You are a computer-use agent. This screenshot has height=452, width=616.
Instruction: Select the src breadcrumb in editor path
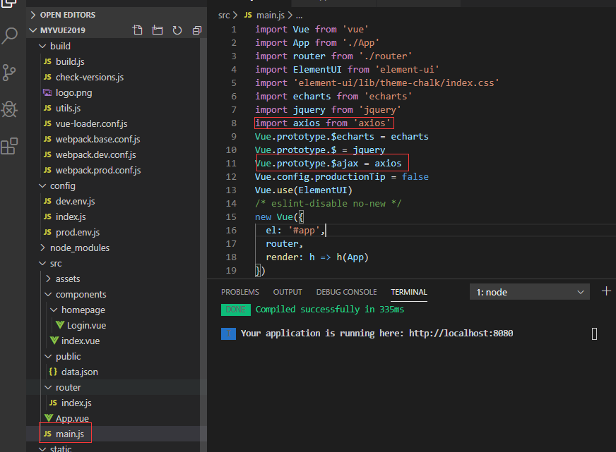point(224,16)
